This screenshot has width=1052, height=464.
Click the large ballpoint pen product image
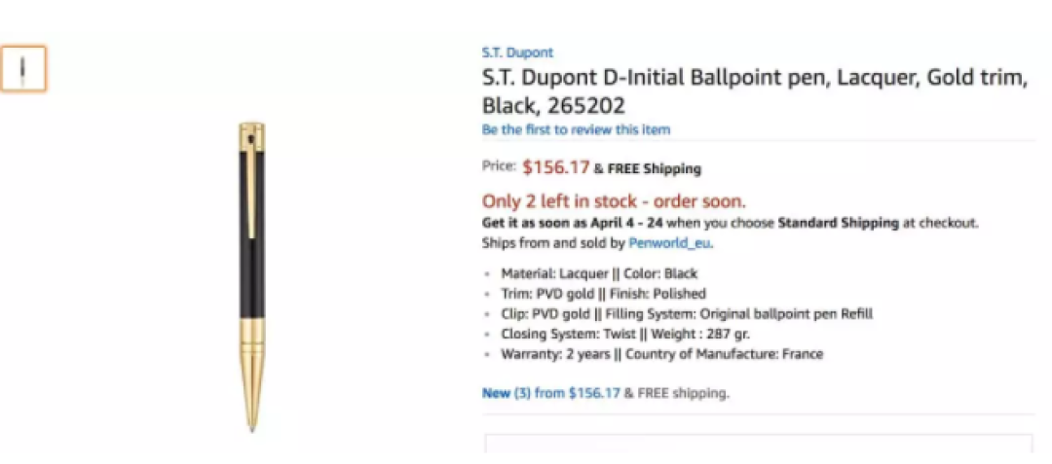[252, 276]
